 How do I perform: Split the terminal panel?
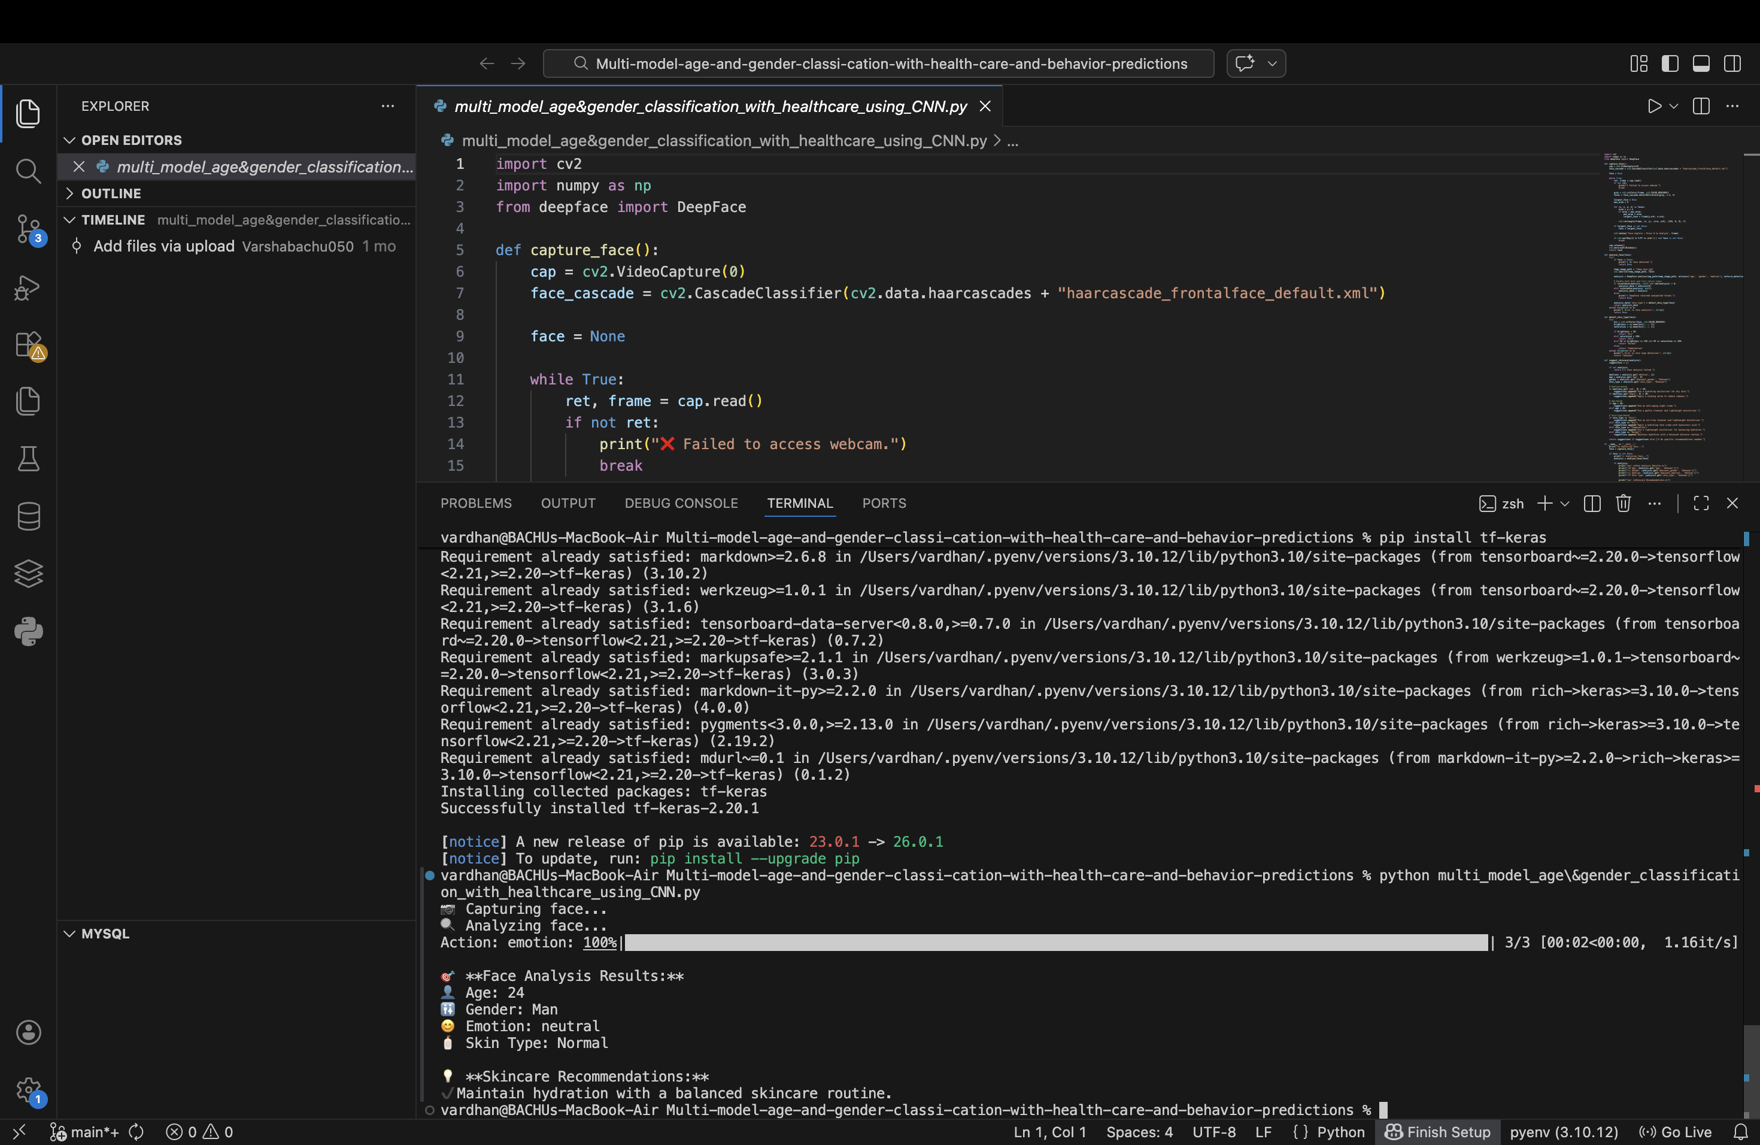point(1592,504)
